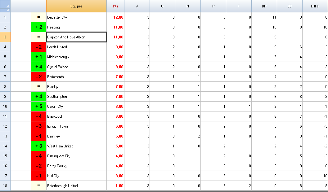Select the Cardiff City team cell
The width and height of the screenshot is (328, 192).
pos(76,107)
